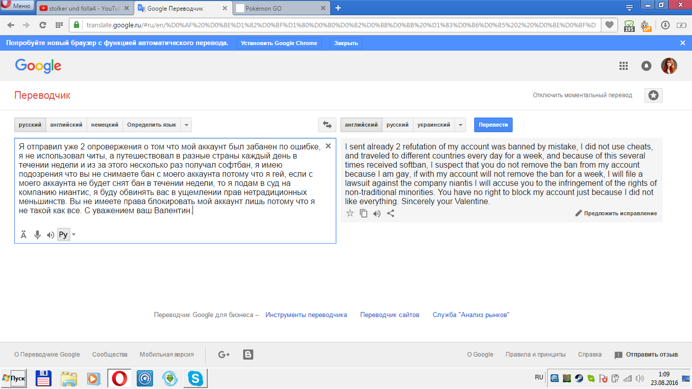
Task: Open the Opera Меню button
Action: tap(18, 6)
